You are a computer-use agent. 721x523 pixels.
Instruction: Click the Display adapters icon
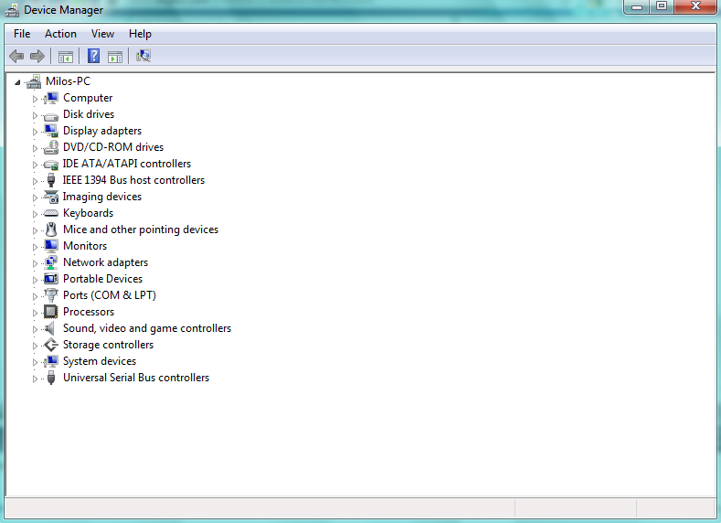click(x=51, y=131)
